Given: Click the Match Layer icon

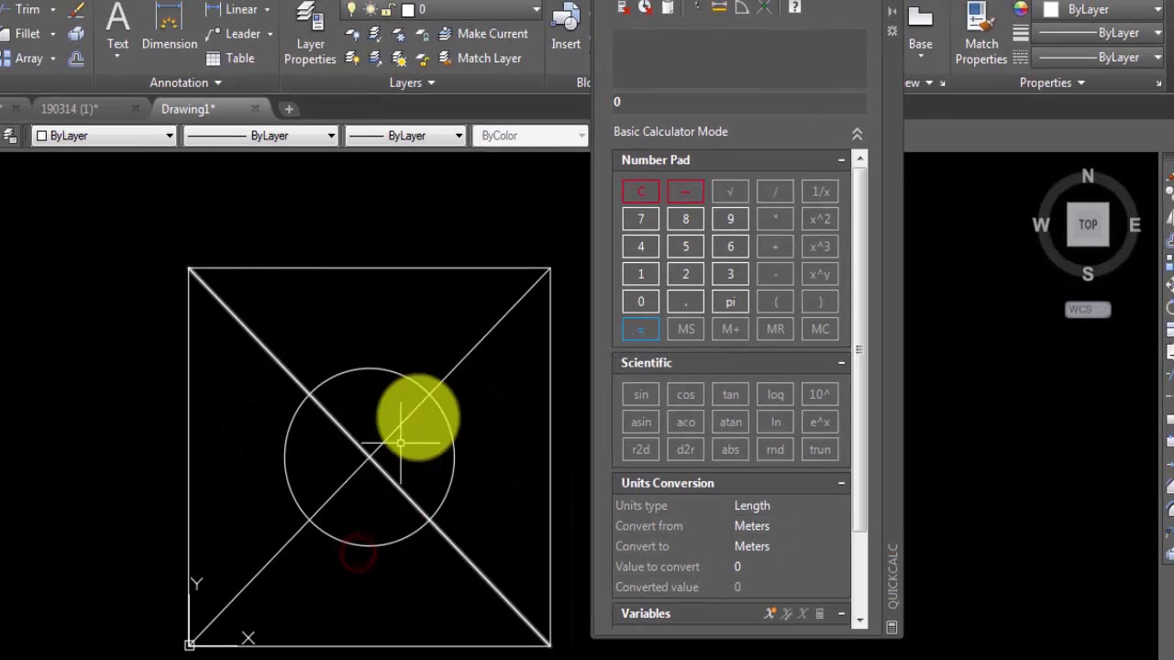Looking at the screenshot, I should (445, 58).
